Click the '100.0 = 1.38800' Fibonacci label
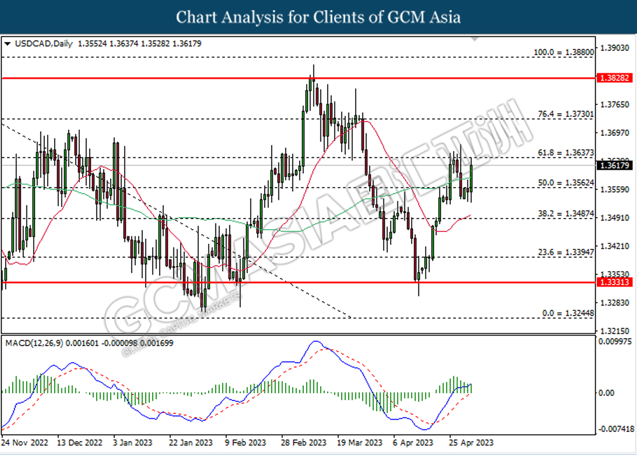The height and width of the screenshot is (455, 637). pyautogui.click(x=564, y=52)
